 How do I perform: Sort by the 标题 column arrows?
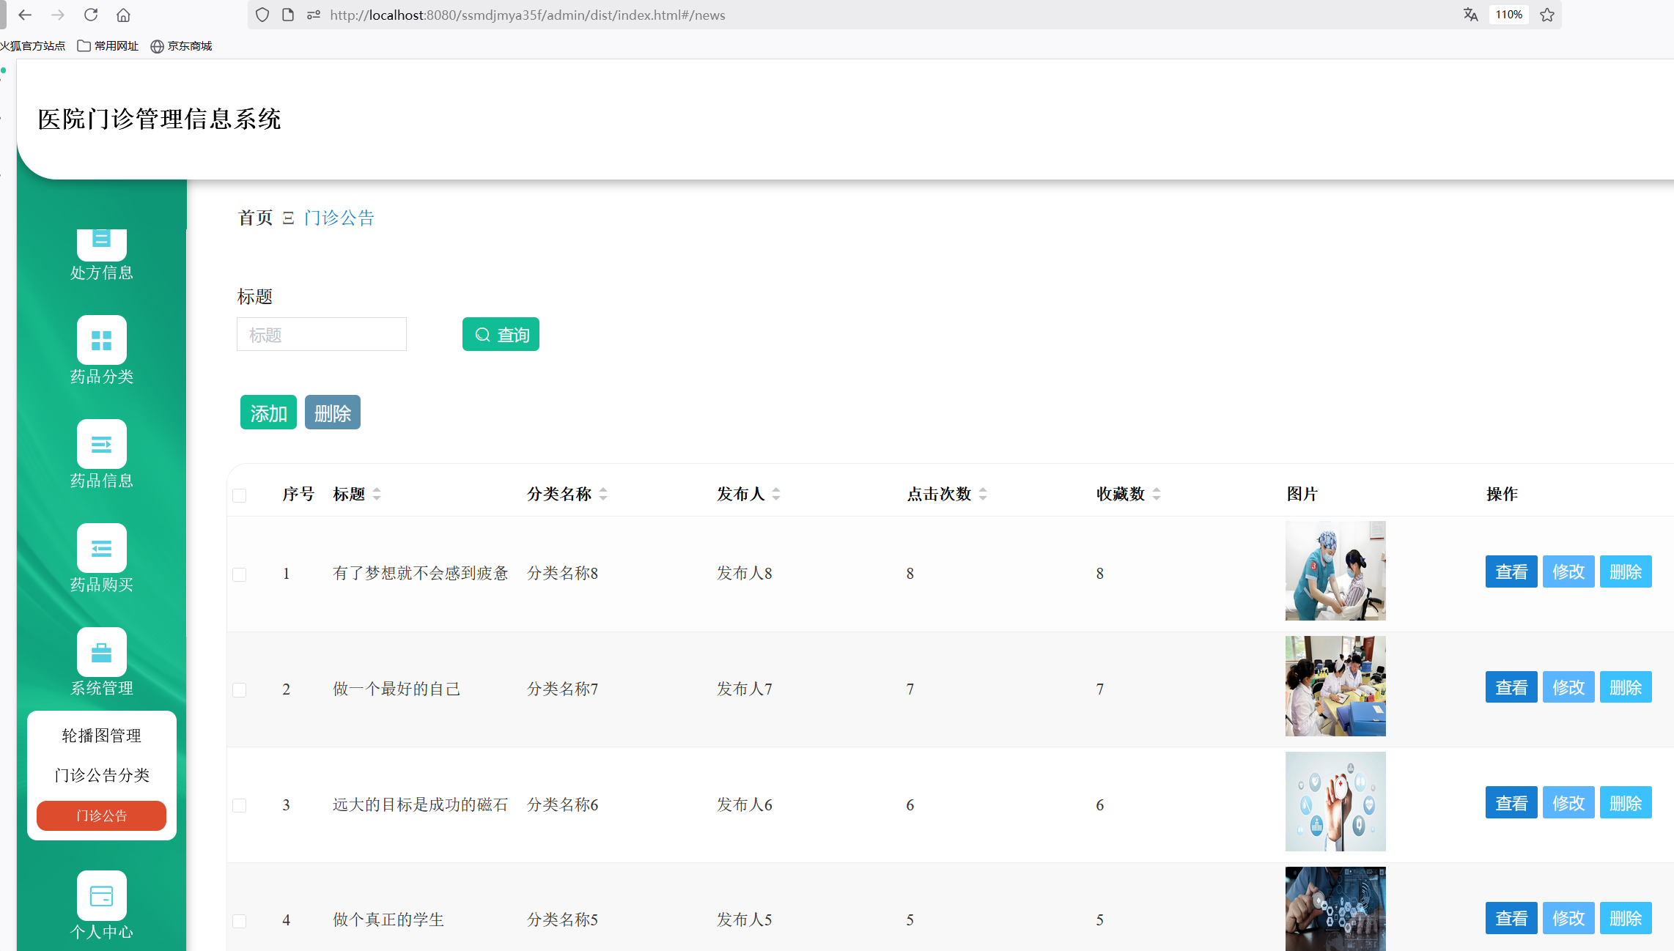tap(377, 495)
